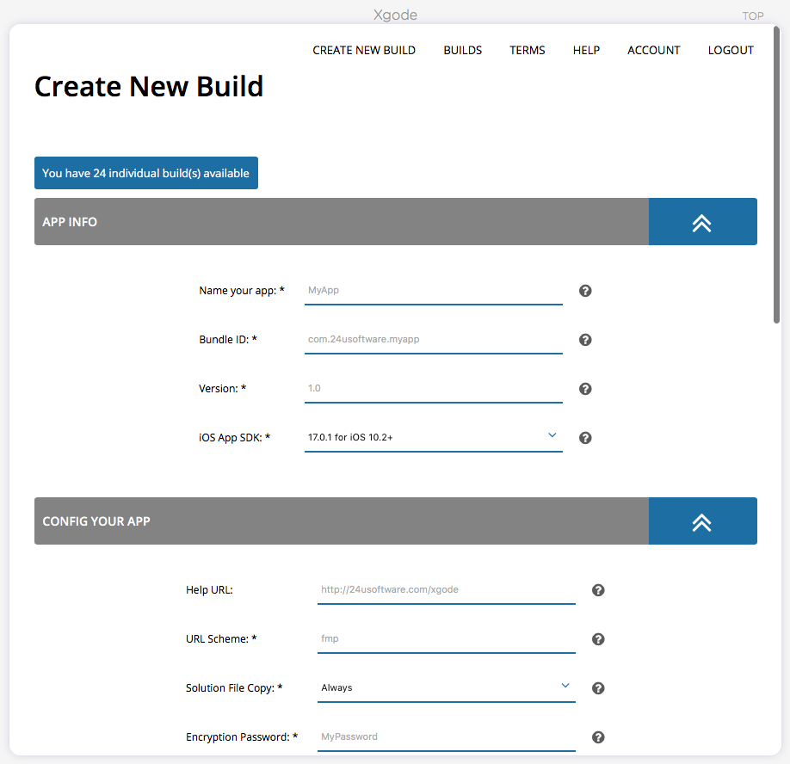Screen dimensions: 790x764
Task: Open help icon for Help URL
Action: 598,589
